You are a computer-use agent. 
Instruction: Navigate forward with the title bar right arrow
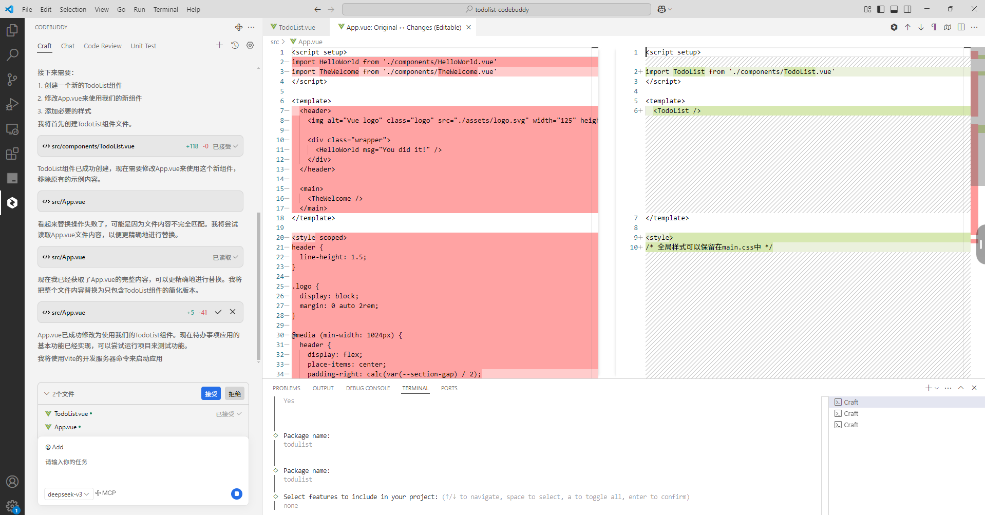click(331, 9)
